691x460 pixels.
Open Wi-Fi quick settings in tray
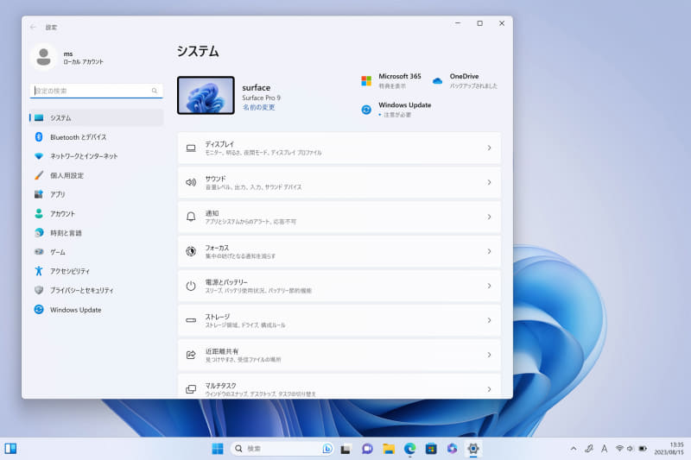[619, 449]
